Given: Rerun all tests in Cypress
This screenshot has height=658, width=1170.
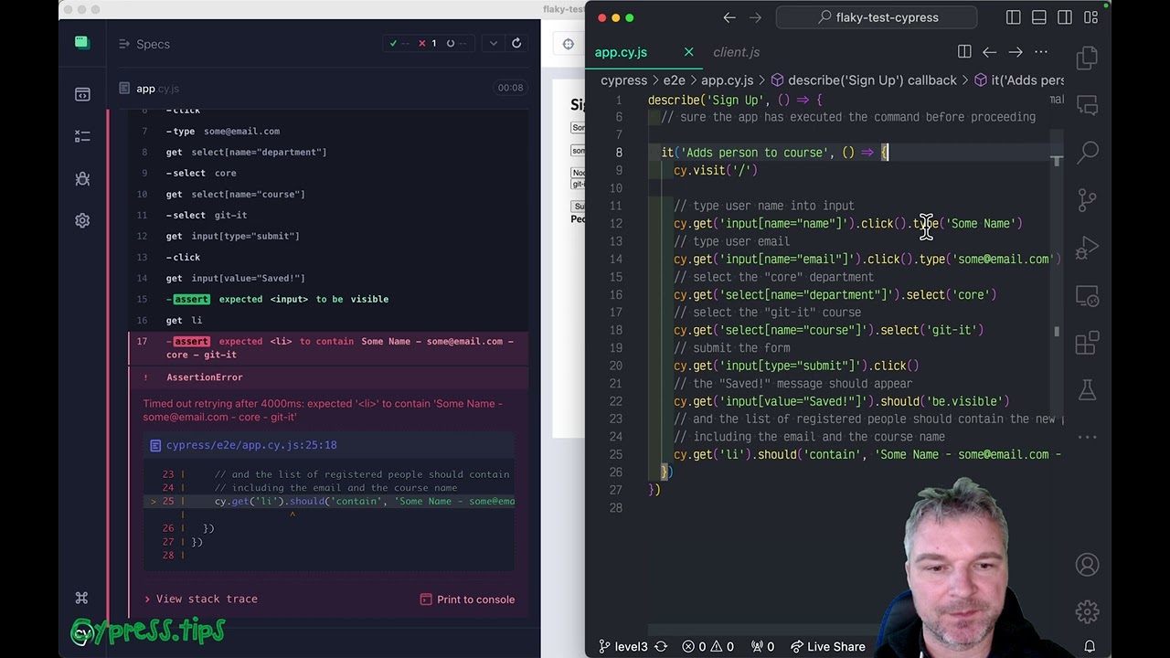Looking at the screenshot, I should [516, 43].
